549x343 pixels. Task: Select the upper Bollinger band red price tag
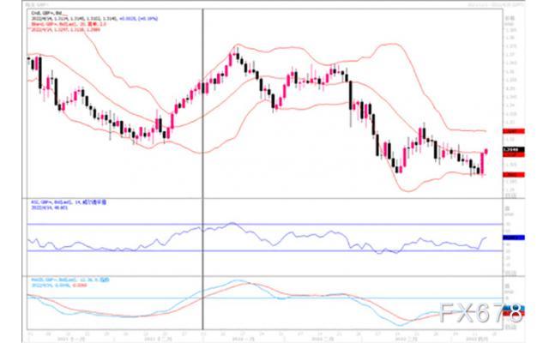[x=513, y=131]
